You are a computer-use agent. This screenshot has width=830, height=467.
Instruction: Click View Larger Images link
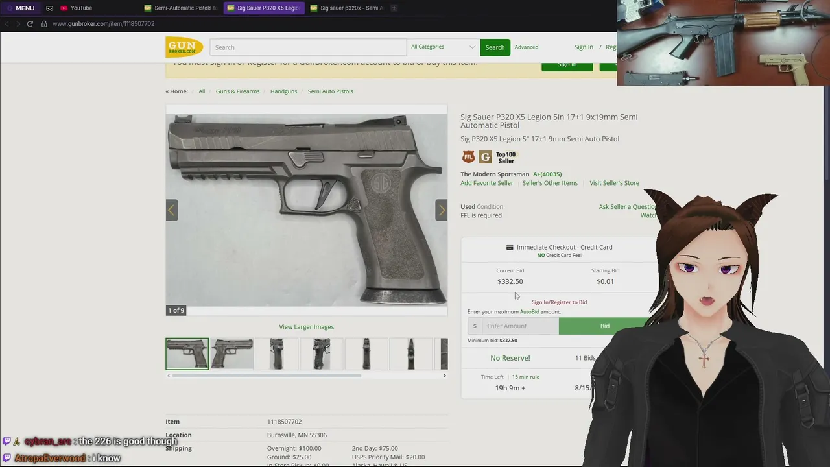click(306, 327)
